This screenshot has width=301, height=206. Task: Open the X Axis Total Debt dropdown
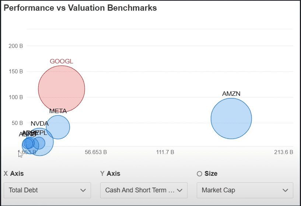[x=47, y=190]
